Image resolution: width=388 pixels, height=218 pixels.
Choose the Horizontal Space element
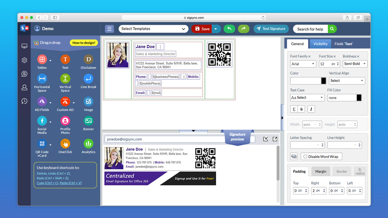42,79
